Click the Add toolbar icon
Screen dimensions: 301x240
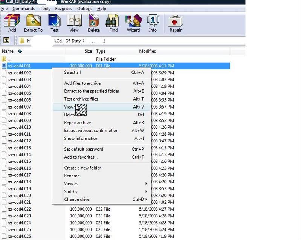point(12,23)
